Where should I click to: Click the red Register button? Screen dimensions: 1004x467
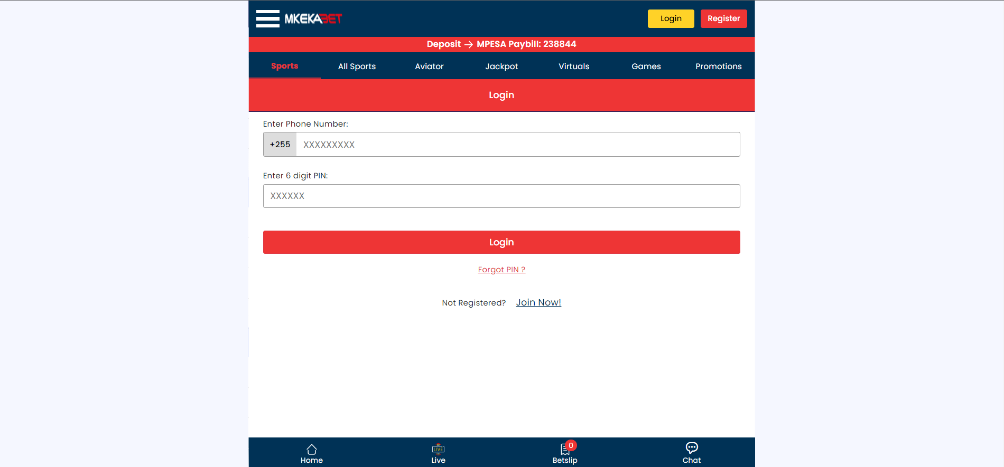pyautogui.click(x=724, y=18)
